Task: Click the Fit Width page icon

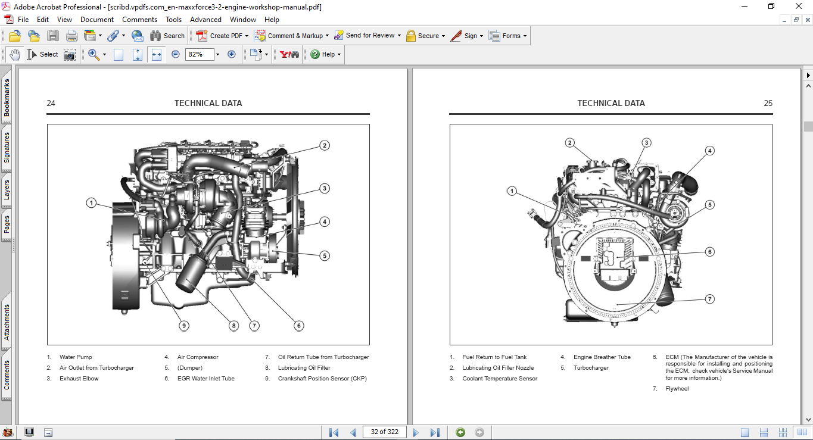Action: (157, 54)
